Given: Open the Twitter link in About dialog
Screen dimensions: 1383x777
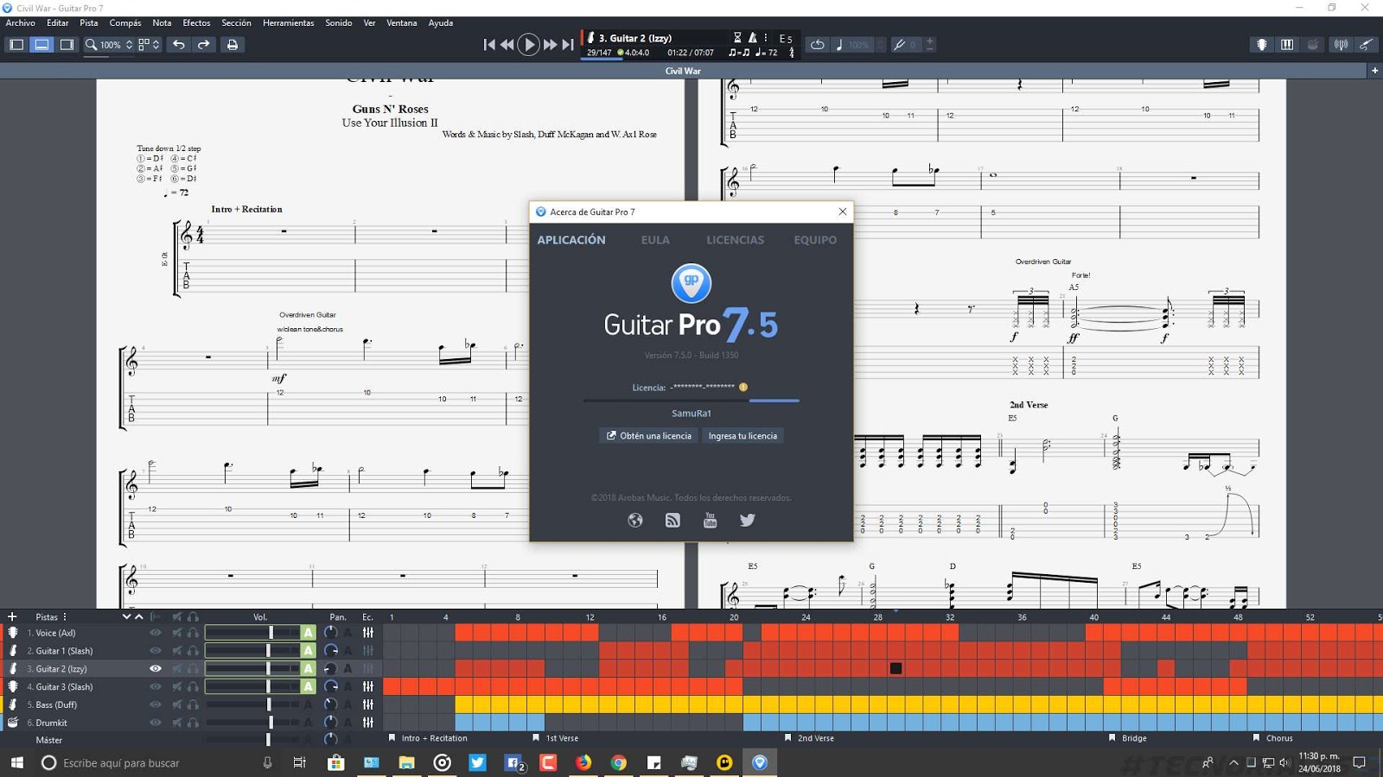Looking at the screenshot, I should point(748,520).
